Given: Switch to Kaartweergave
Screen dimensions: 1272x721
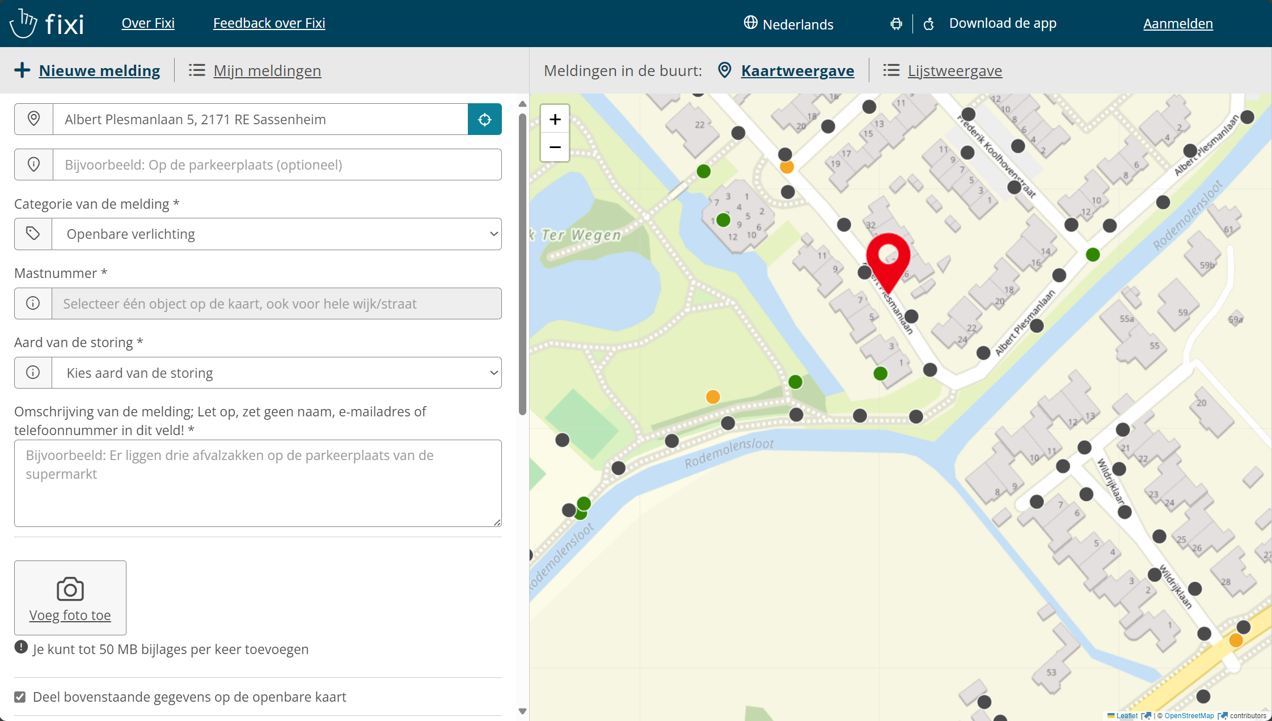Looking at the screenshot, I should coord(797,70).
